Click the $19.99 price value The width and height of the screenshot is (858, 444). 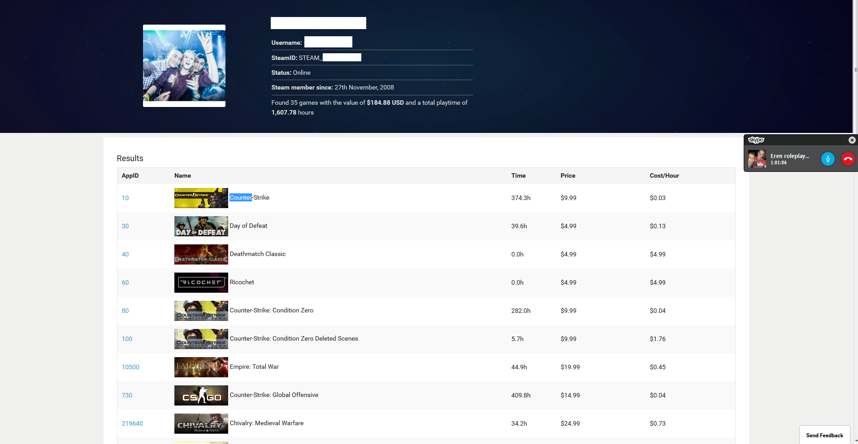[570, 367]
